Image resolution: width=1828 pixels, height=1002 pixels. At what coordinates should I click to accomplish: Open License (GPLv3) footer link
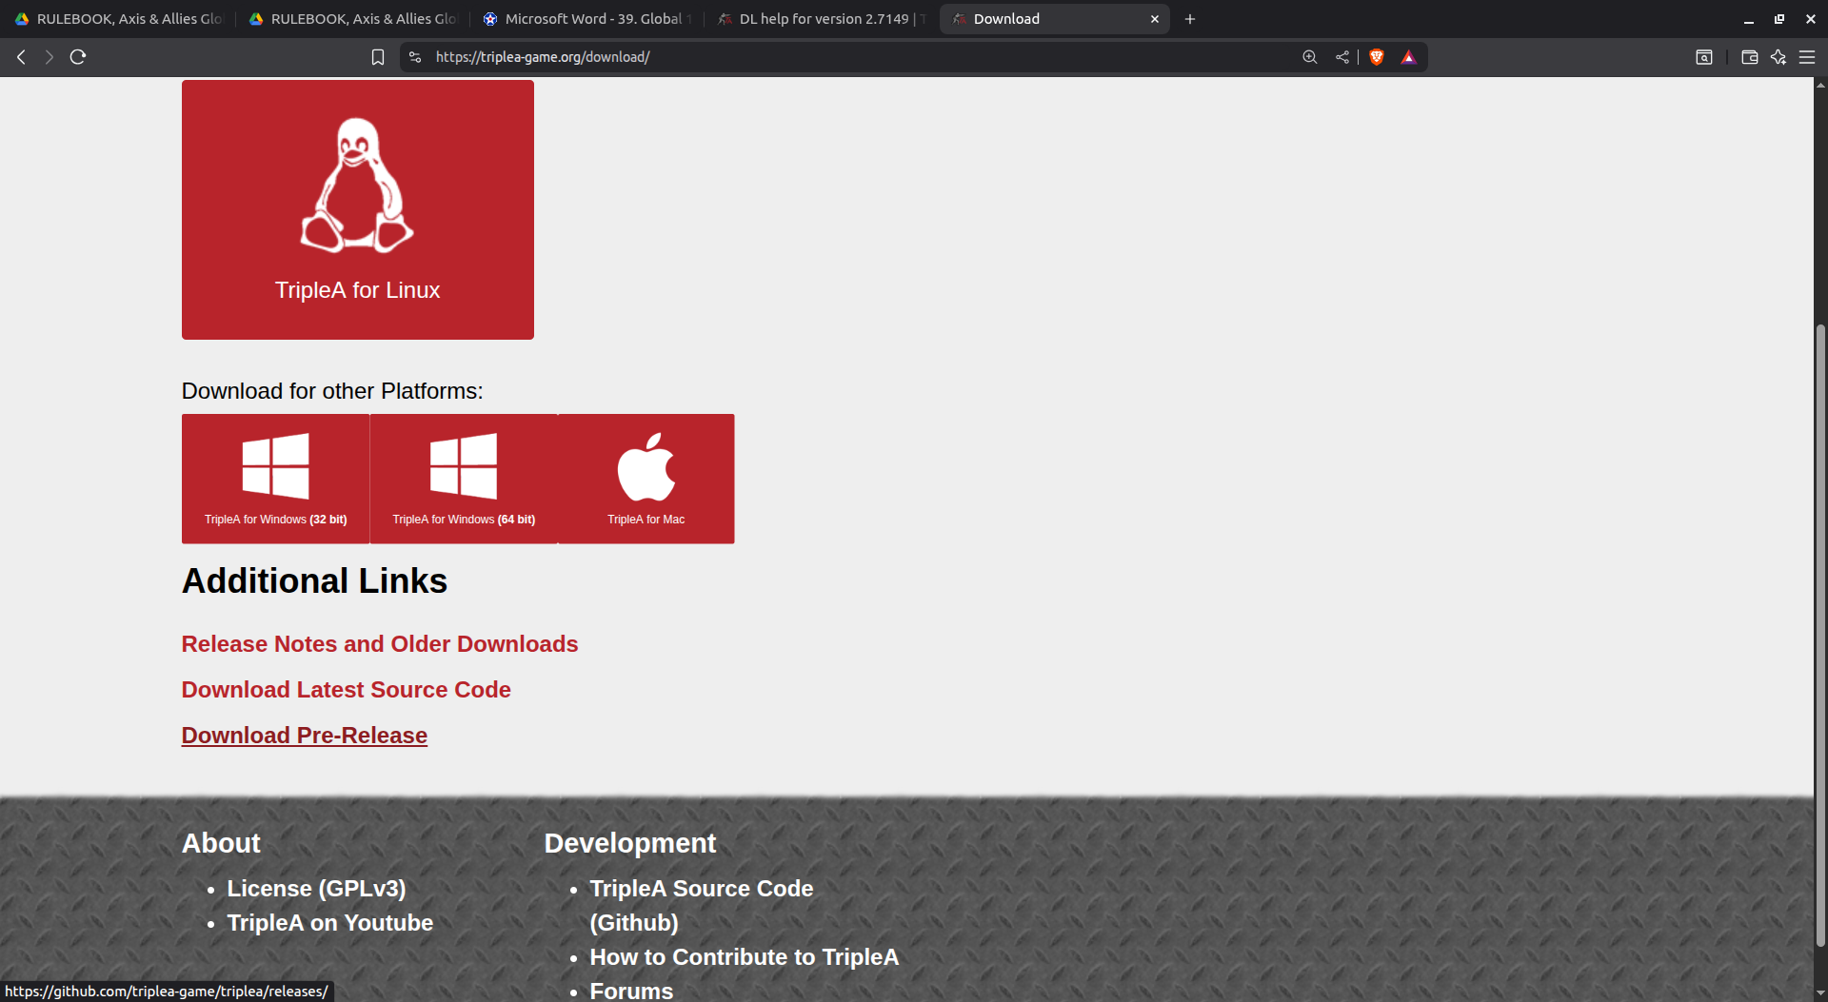[x=316, y=889]
